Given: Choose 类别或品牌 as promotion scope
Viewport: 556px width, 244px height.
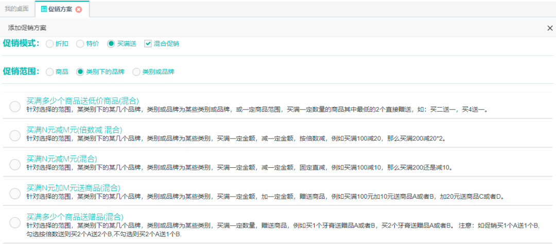Looking at the screenshot, I should coord(136,72).
